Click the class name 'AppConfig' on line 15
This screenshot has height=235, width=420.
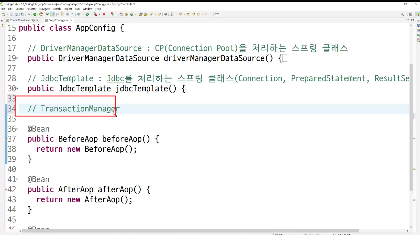click(x=96, y=28)
